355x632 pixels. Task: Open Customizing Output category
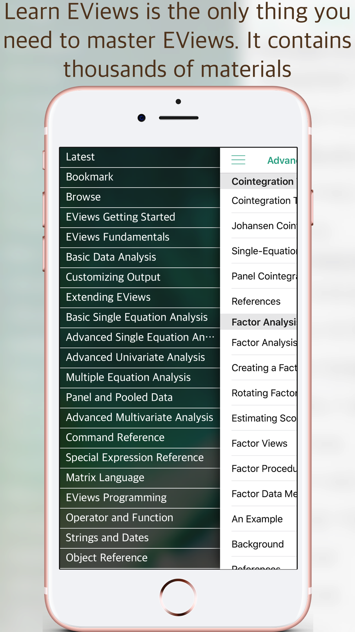140,277
